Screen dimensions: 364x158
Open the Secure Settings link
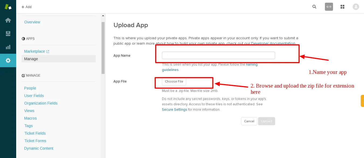click(x=175, y=110)
